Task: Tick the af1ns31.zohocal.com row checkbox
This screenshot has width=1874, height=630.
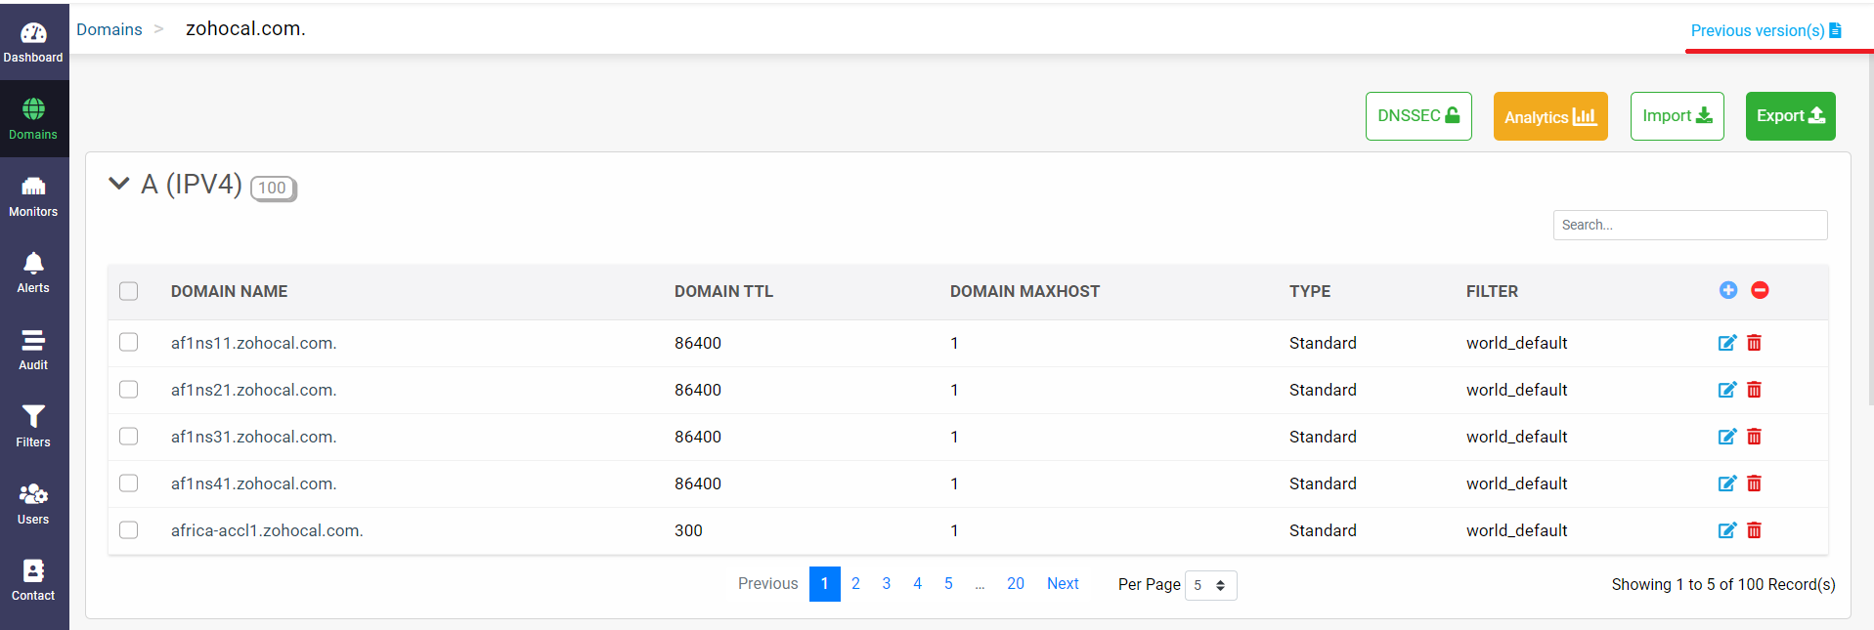Action: tap(129, 437)
